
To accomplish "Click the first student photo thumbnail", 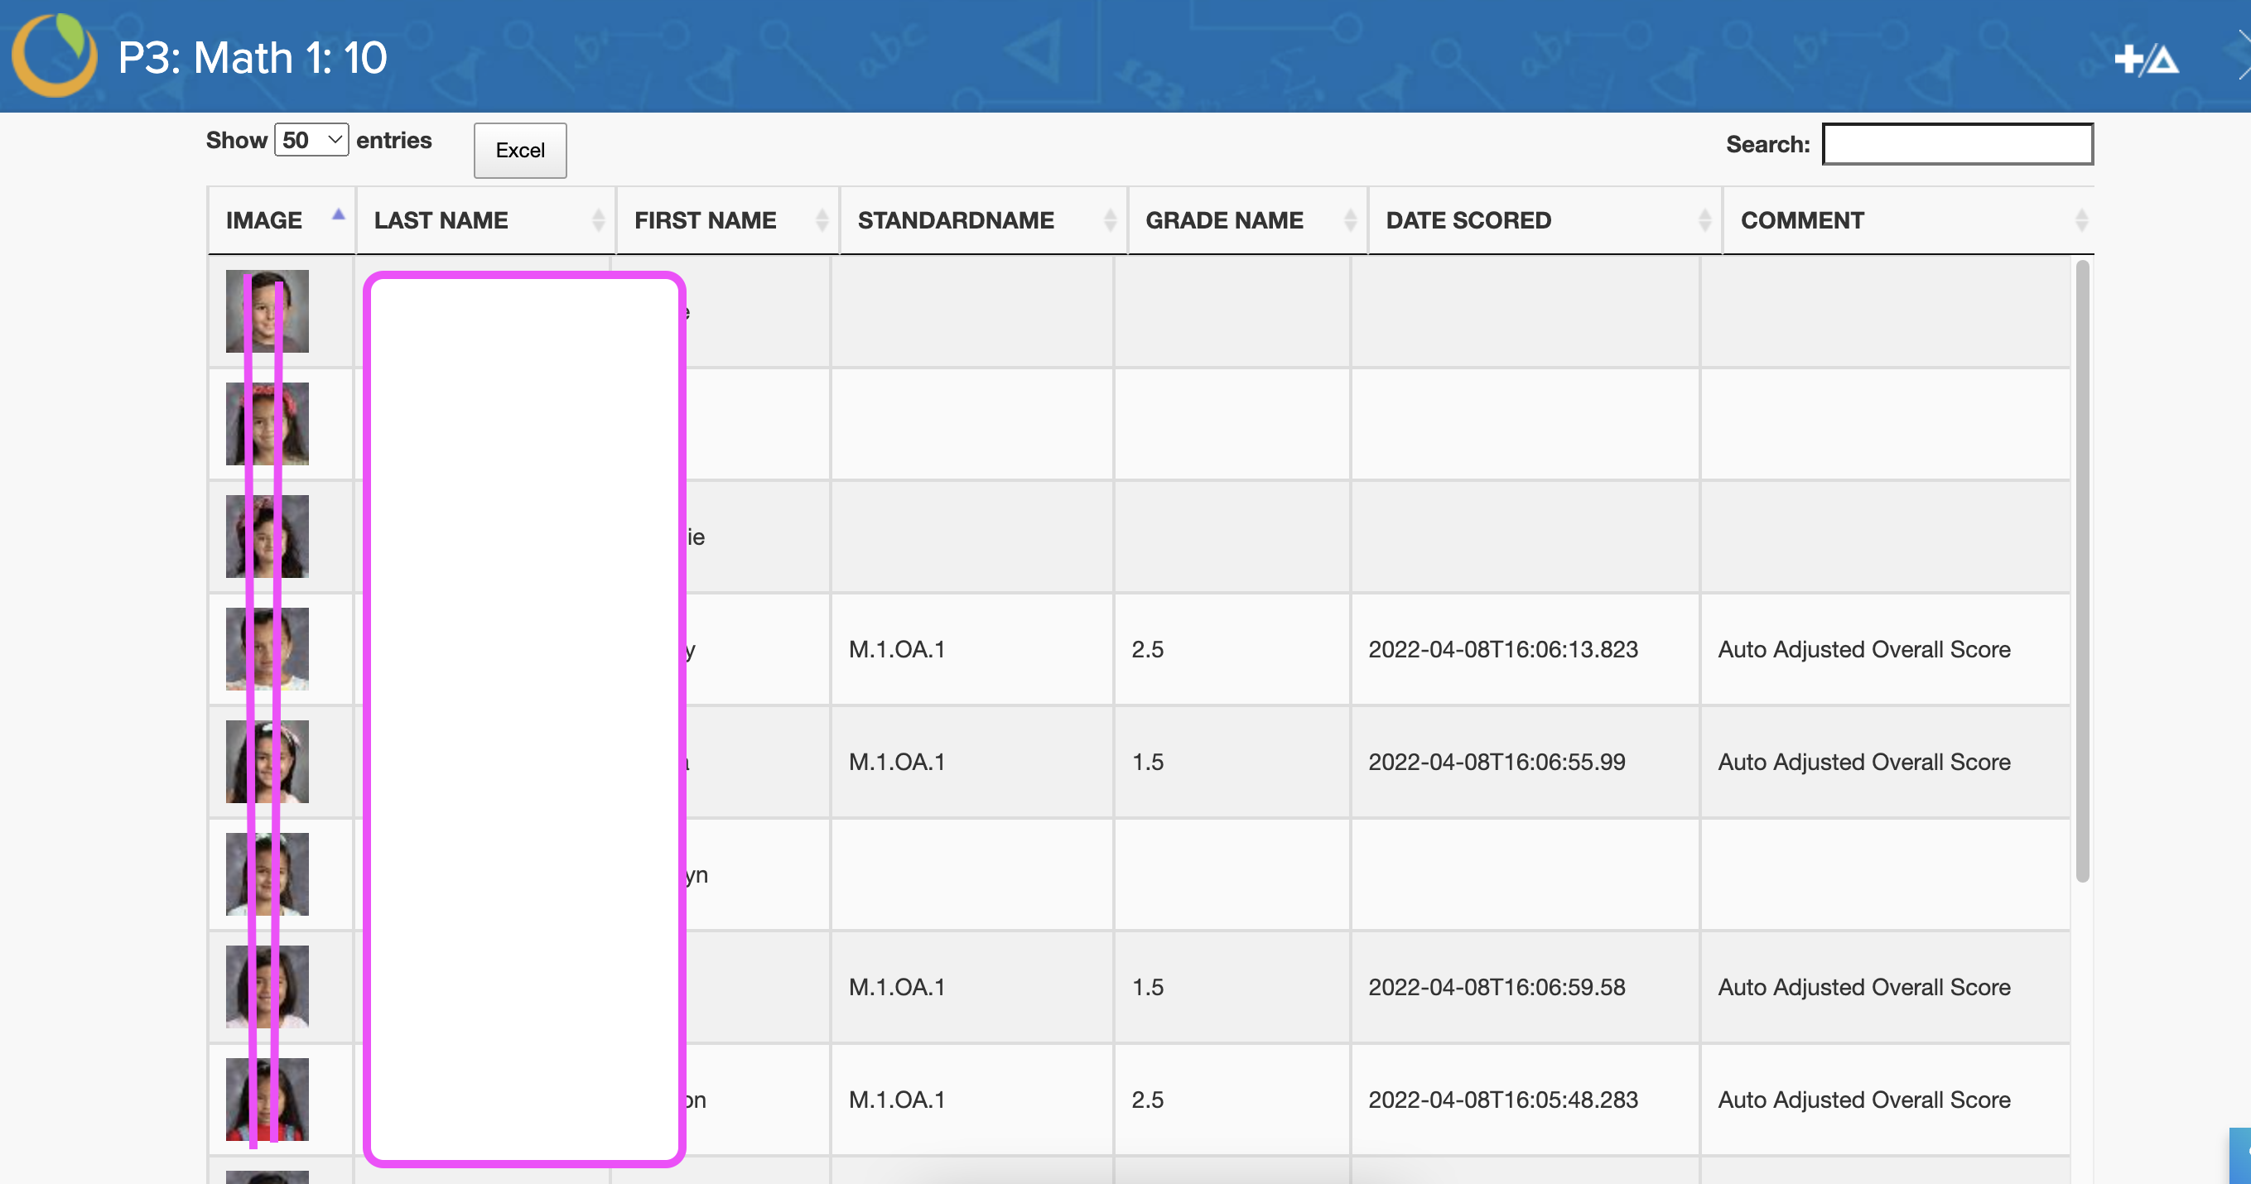I will click(268, 311).
